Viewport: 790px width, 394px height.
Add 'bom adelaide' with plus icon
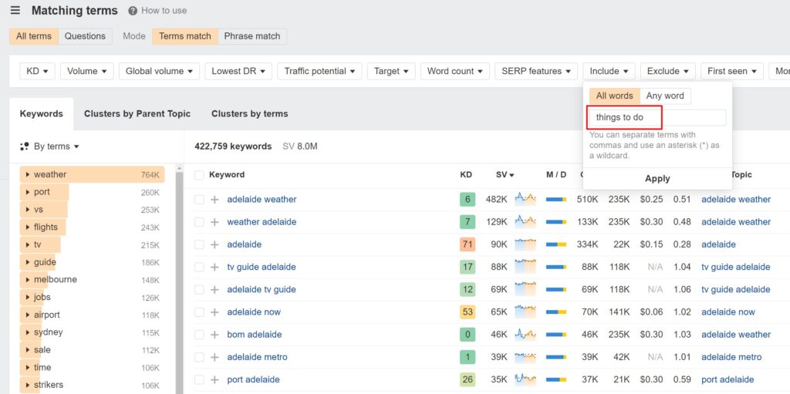[x=214, y=335]
